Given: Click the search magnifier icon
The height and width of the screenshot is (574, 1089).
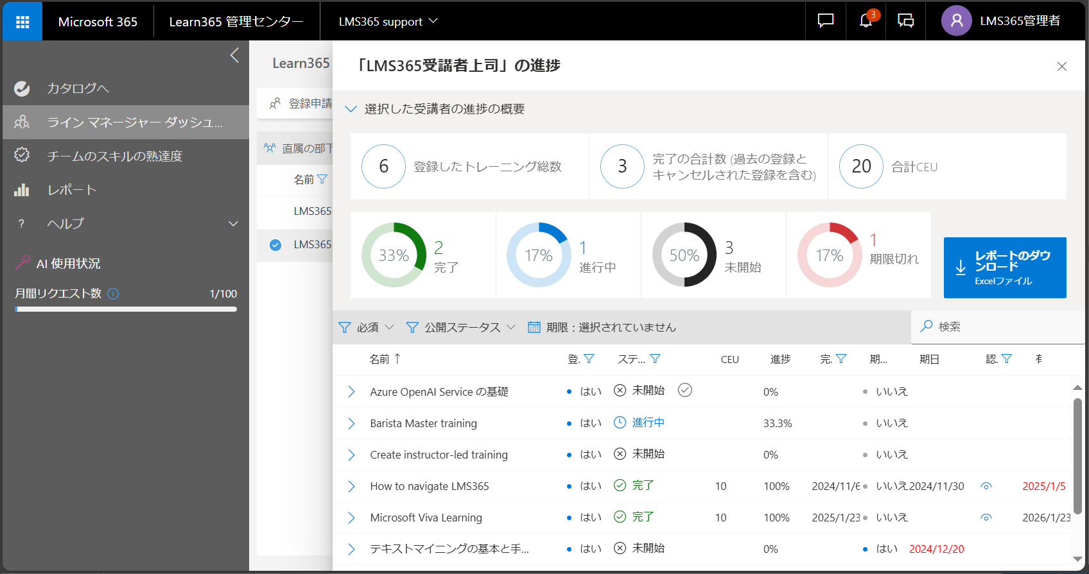Looking at the screenshot, I should (927, 326).
